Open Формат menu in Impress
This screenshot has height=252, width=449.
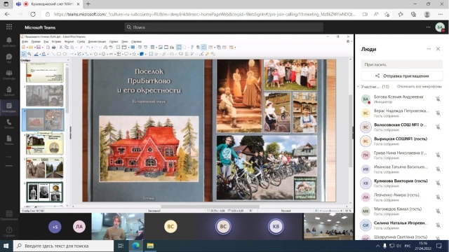tap(69, 41)
